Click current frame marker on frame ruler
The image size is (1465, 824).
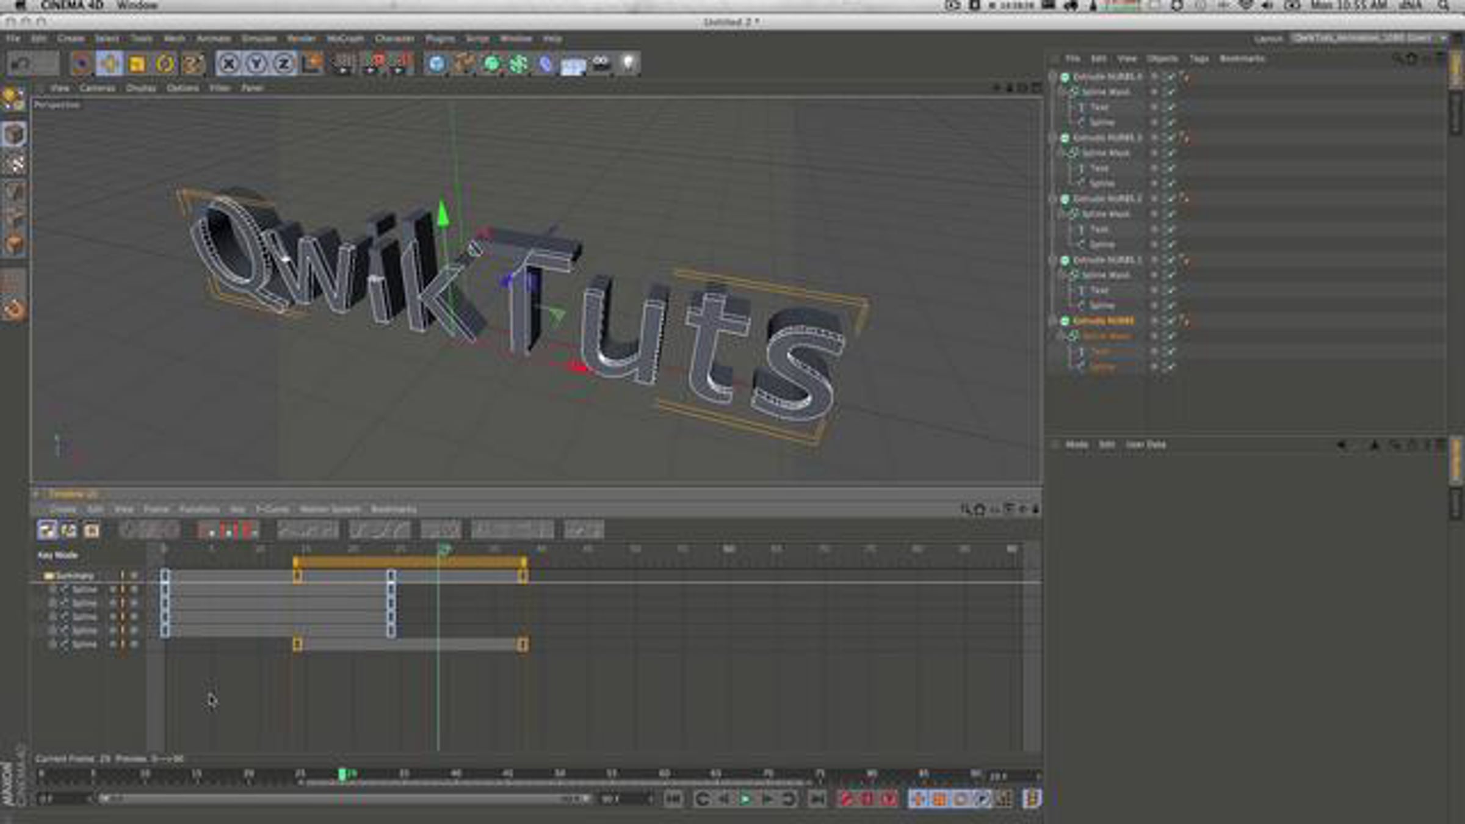pyautogui.click(x=342, y=775)
